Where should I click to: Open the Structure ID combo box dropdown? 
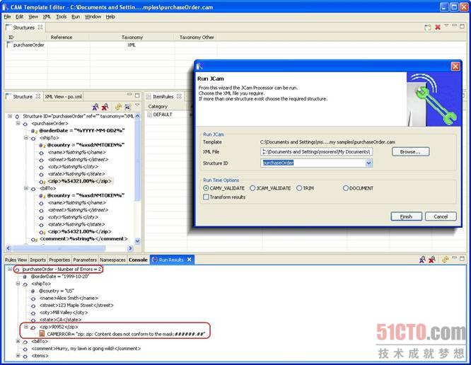click(368, 163)
